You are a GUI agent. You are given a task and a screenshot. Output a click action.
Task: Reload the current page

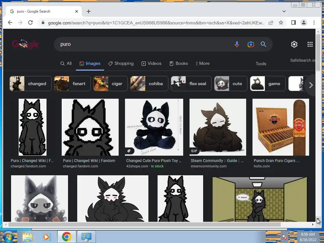coord(30,22)
